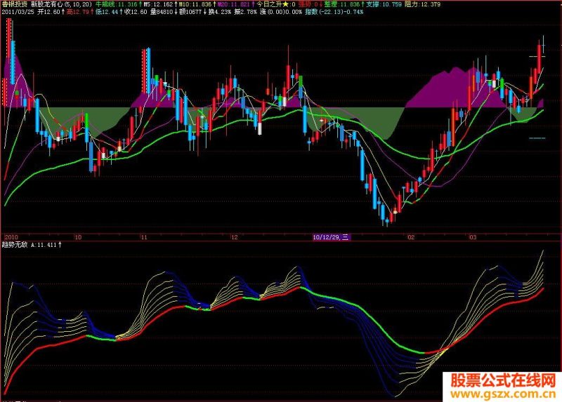Screen dimensions: 562x402
Task: Click the high price 高12.79
Action: (78, 12)
